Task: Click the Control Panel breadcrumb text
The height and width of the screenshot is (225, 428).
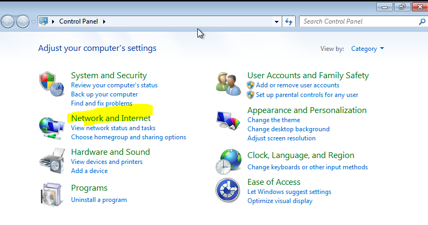Action: click(79, 21)
